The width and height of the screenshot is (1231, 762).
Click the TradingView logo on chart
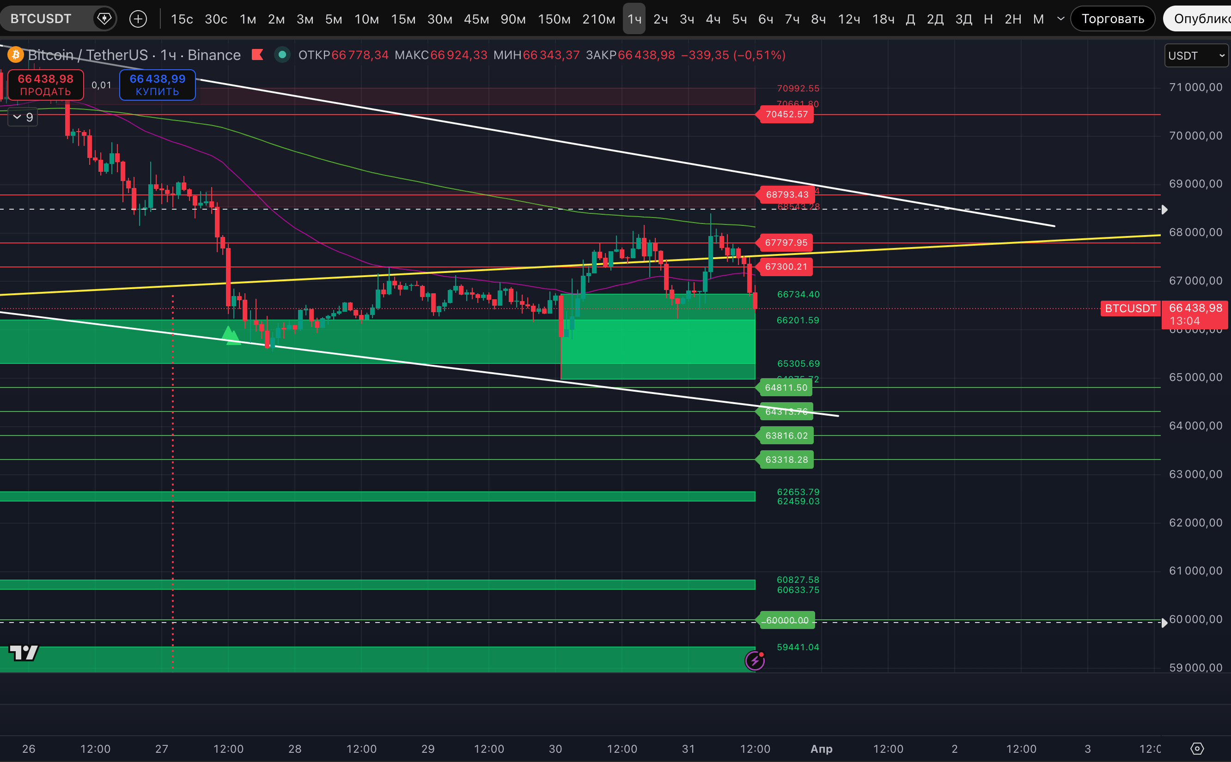coord(24,653)
